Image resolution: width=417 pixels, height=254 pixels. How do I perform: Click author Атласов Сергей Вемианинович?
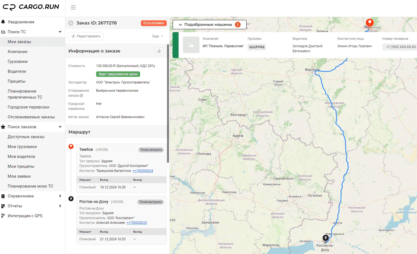point(120,117)
